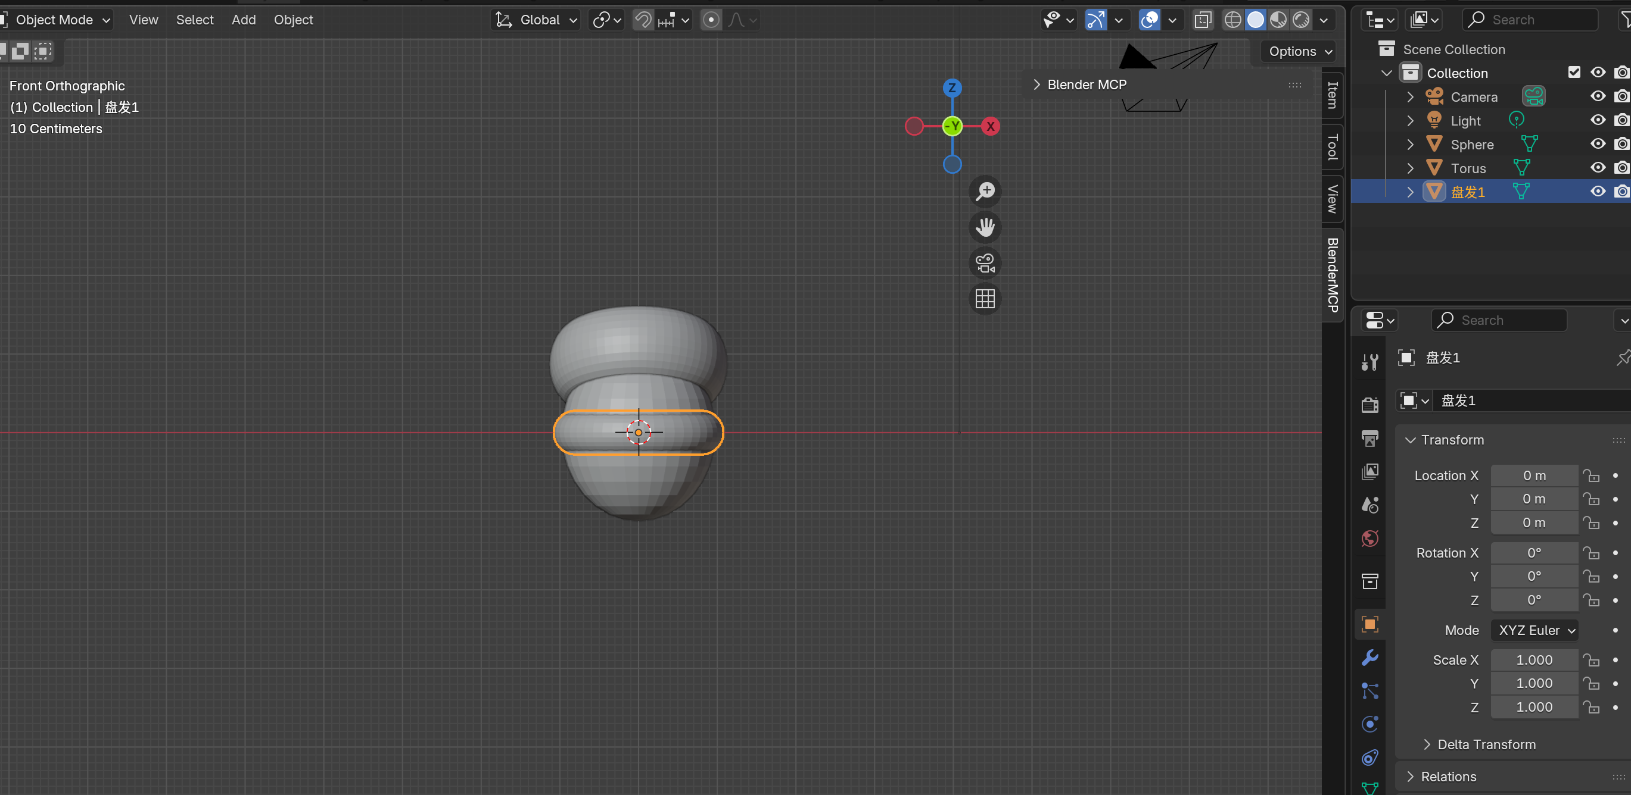Expand the Sphere tree item

pyautogui.click(x=1410, y=144)
